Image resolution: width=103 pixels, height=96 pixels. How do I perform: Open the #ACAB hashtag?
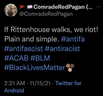pyautogui.click(x=16, y=58)
